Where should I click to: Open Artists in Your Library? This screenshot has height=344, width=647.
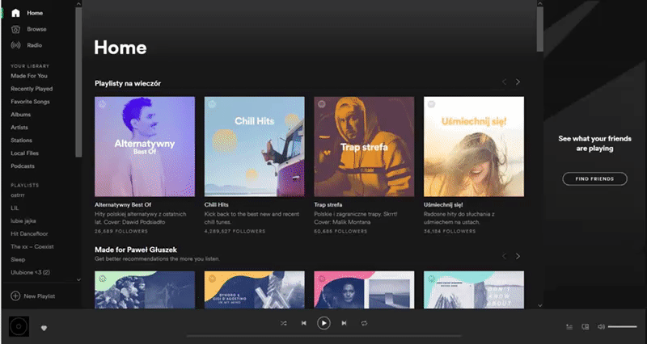point(19,128)
